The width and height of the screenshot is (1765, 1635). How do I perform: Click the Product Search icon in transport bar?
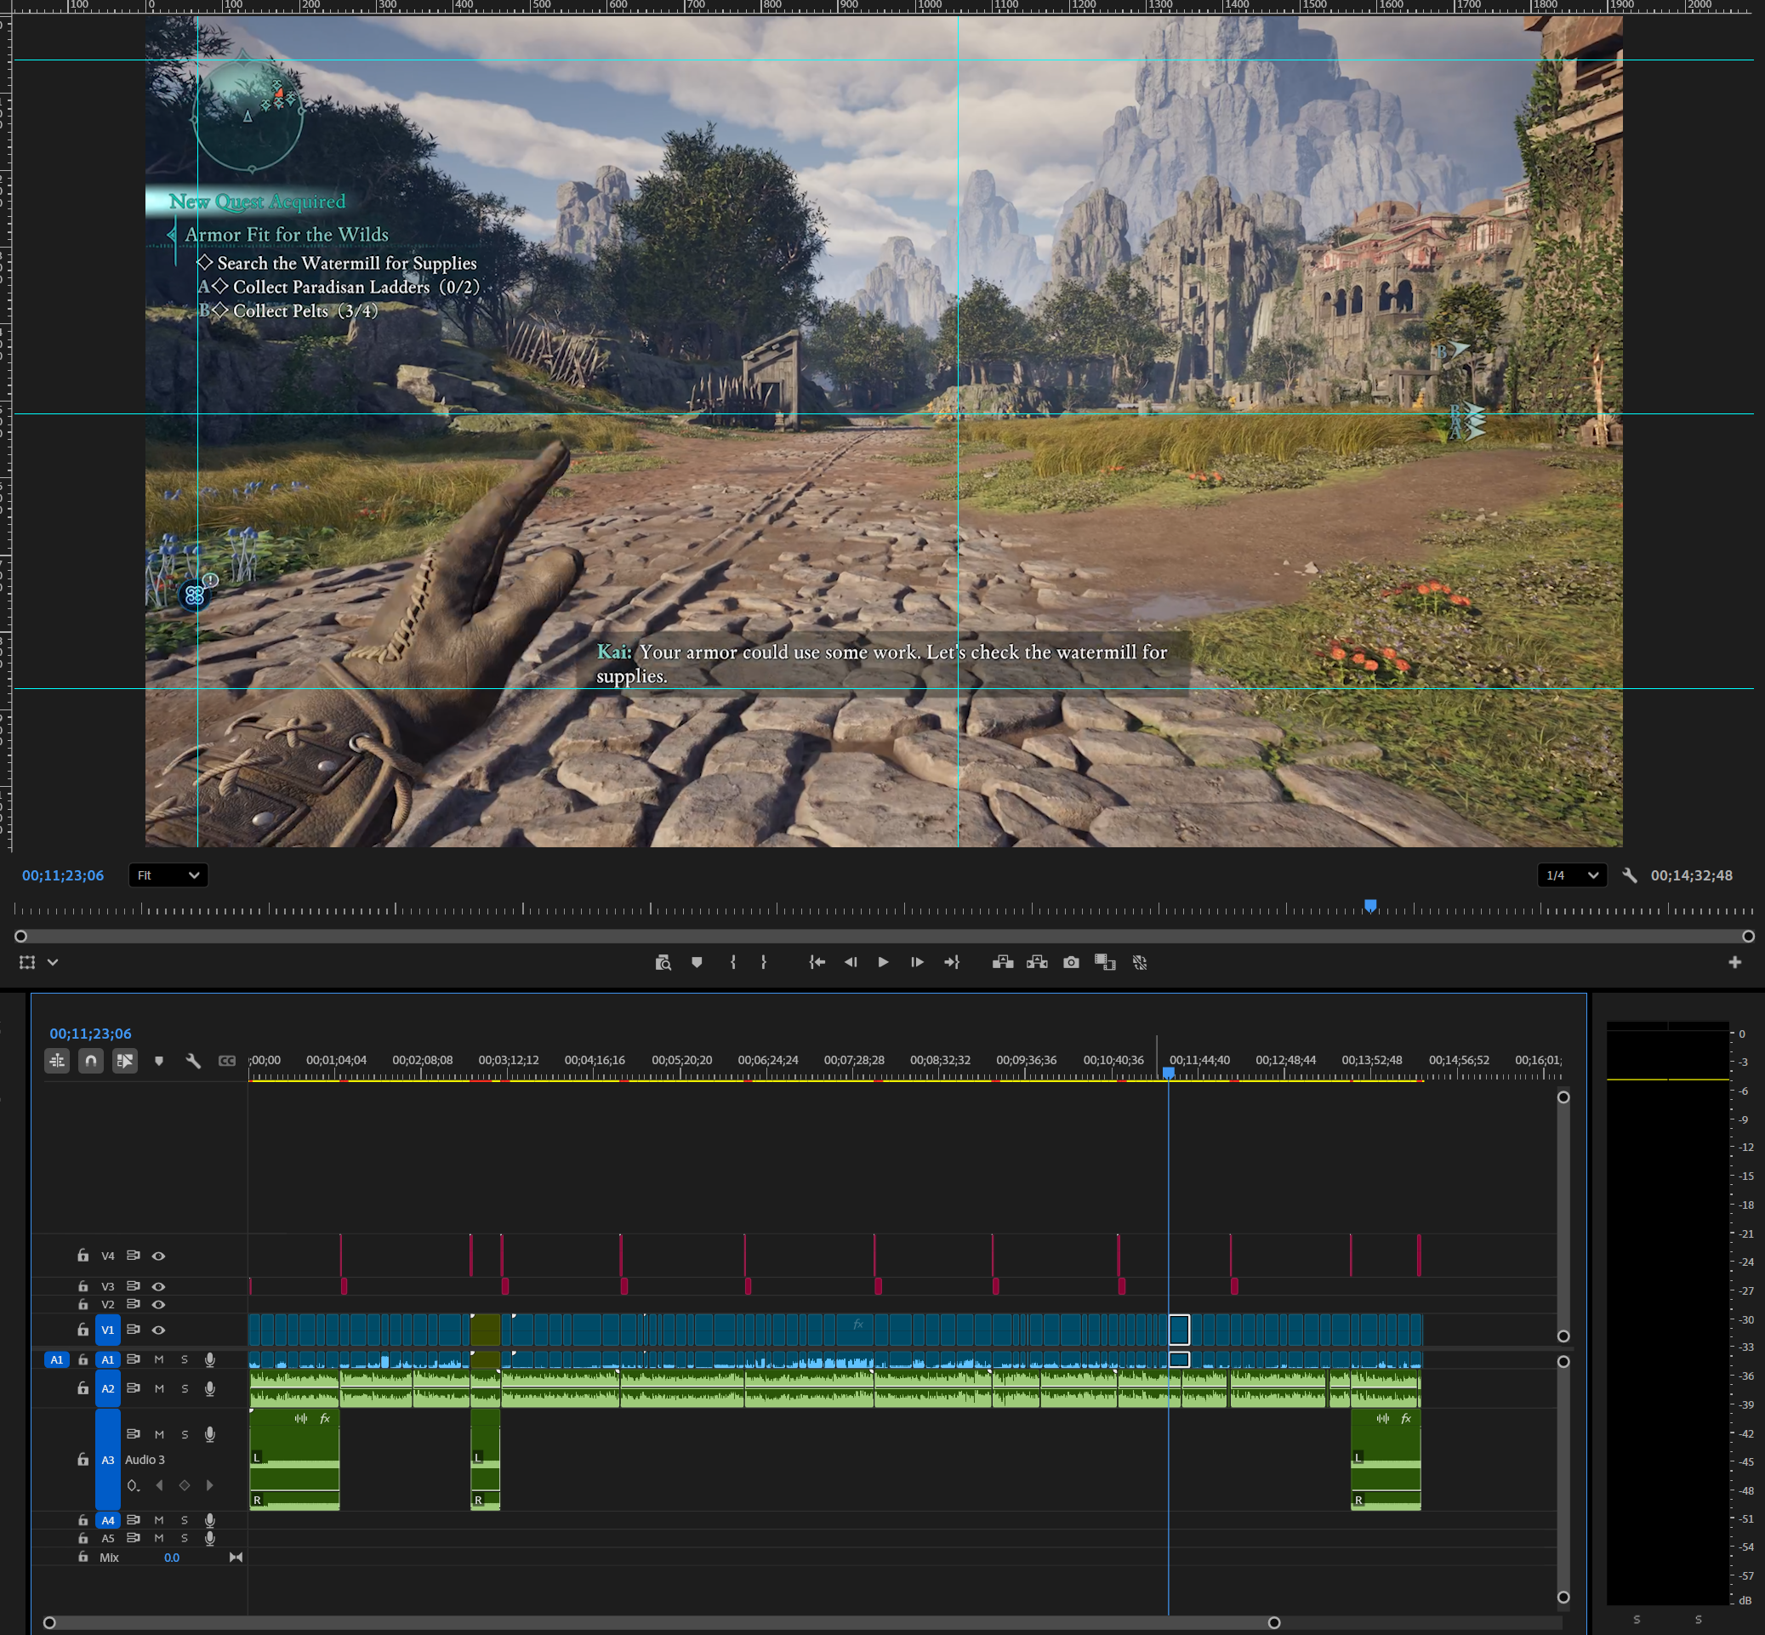(663, 962)
